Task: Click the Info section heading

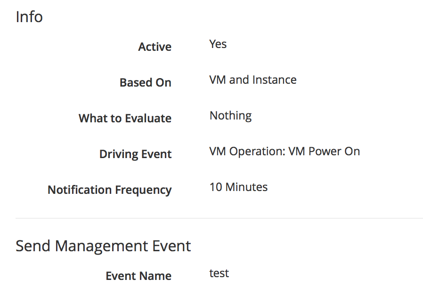Action: (x=29, y=17)
